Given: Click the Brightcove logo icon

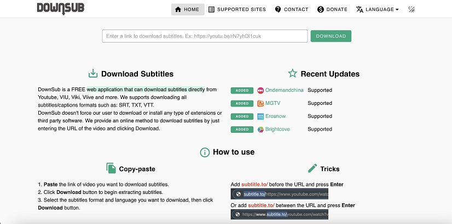Looking at the screenshot, I should 260,129.
